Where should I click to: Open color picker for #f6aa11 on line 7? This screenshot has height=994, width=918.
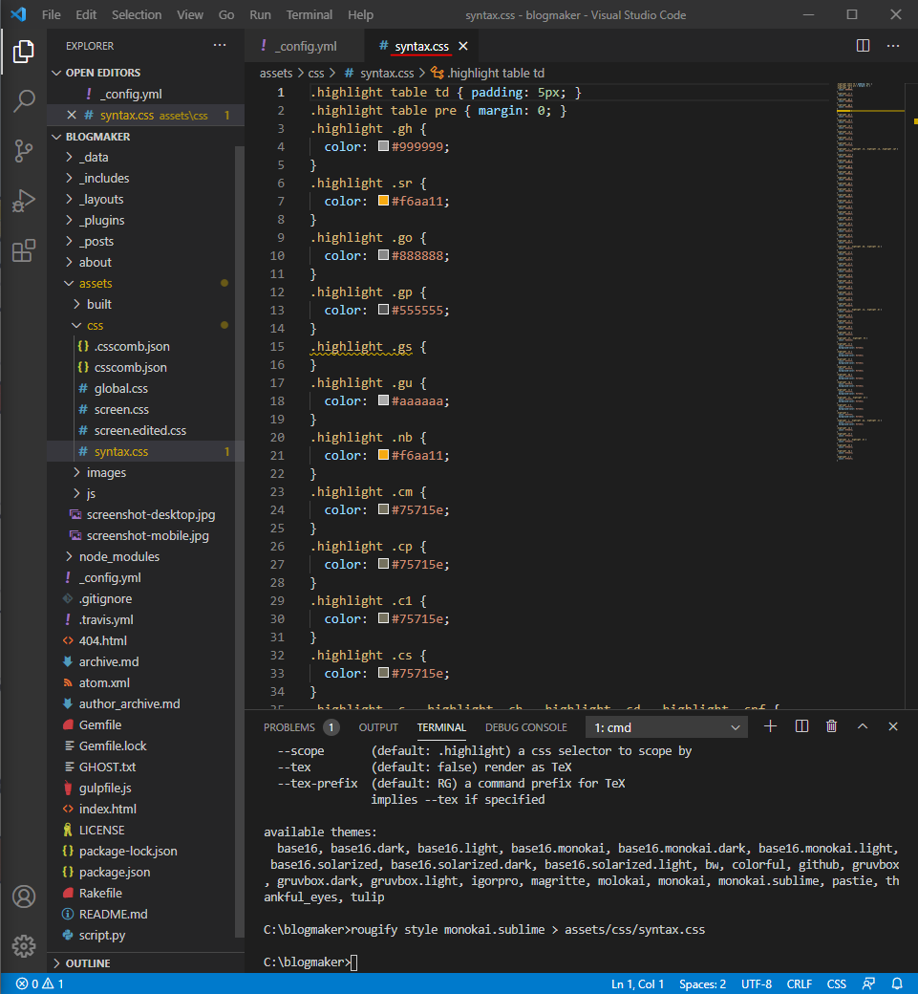coord(383,201)
